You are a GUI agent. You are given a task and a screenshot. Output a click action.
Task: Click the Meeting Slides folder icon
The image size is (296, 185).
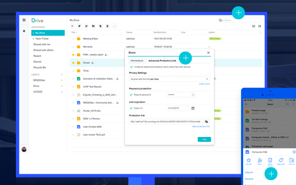tap(79, 39)
